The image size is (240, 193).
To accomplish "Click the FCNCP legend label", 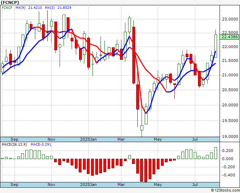I will point(7,8).
